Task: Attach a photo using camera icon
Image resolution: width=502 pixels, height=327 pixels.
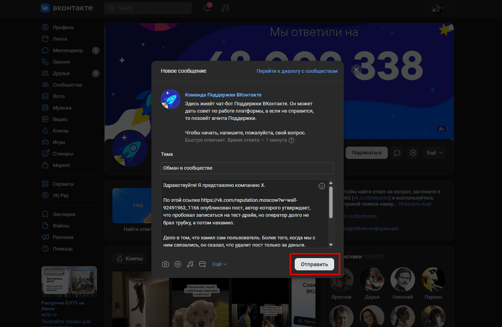Action: (166, 264)
